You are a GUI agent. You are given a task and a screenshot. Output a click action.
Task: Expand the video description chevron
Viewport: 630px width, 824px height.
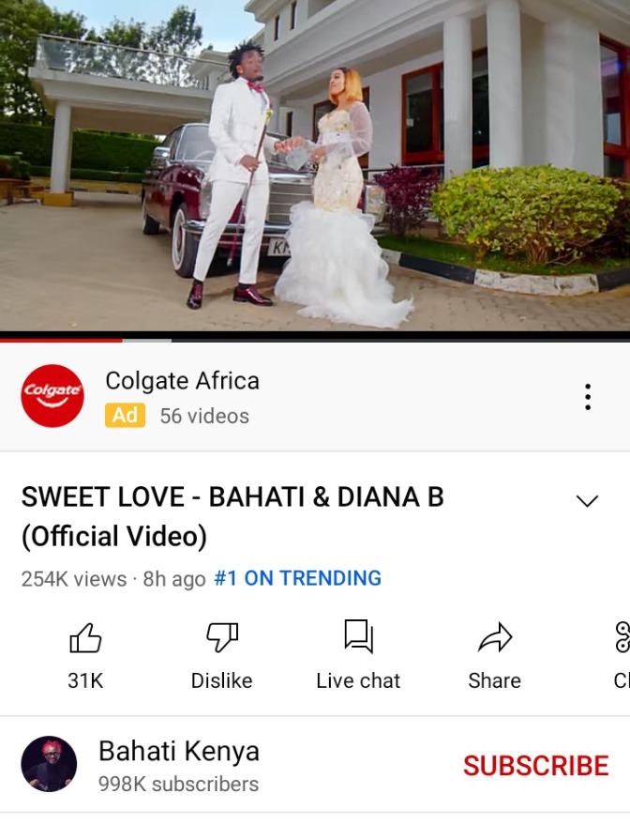click(587, 500)
